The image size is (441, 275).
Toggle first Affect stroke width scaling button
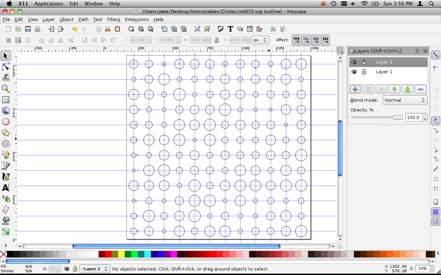[x=296, y=40]
